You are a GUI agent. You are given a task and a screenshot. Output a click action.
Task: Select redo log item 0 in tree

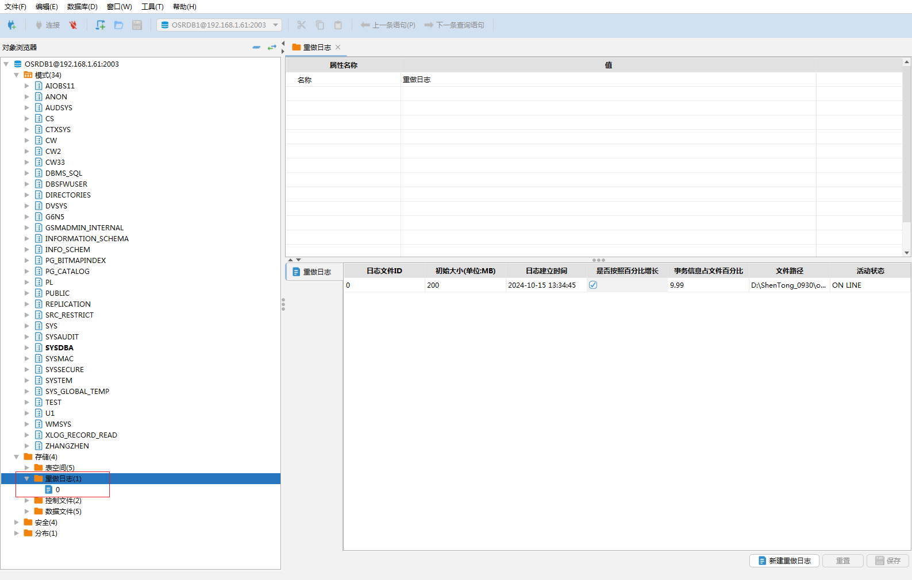(57, 490)
